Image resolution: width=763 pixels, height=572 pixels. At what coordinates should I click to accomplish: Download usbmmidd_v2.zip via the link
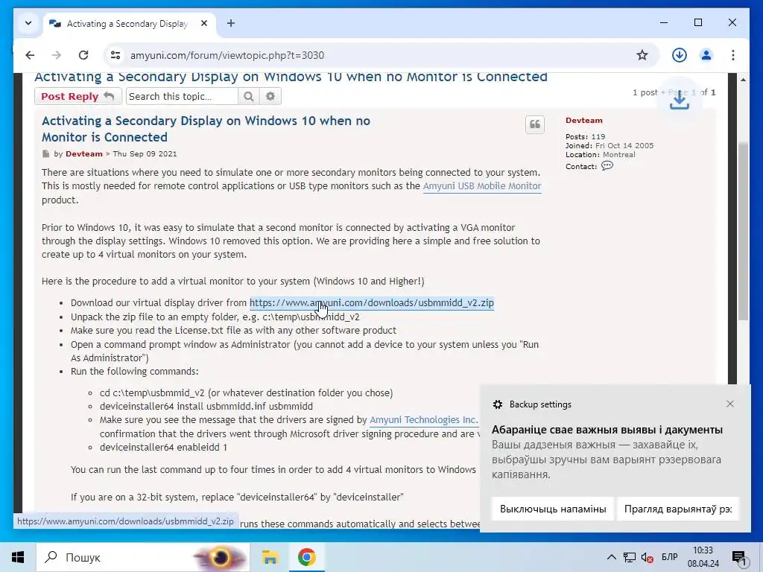pyautogui.click(x=372, y=302)
